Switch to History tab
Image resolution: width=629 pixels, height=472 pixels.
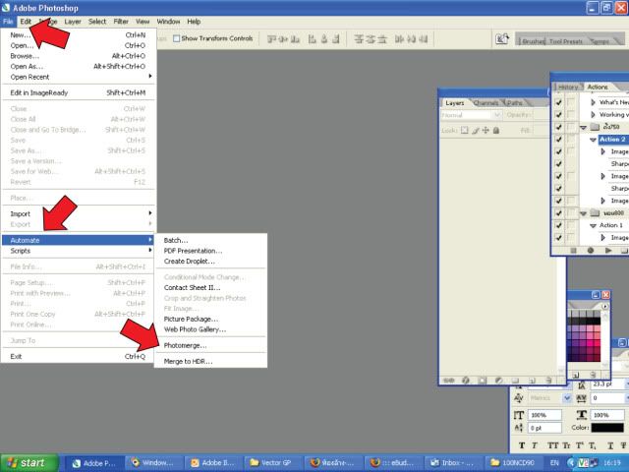point(568,88)
